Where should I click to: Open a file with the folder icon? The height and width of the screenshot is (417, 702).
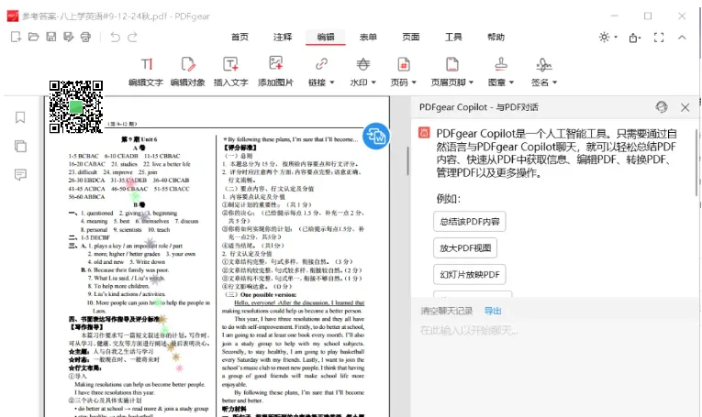click(x=34, y=37)
